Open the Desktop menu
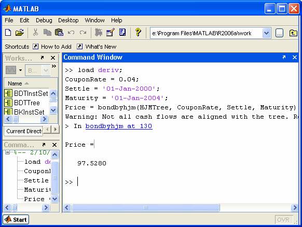 pyautogui.click(x=68, y=20)
